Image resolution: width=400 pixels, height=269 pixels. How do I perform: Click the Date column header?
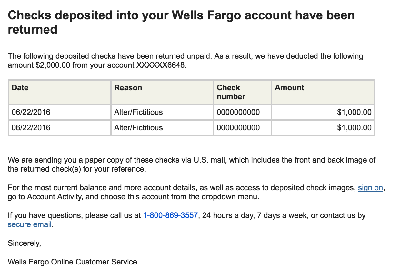[x=20, y=88]
